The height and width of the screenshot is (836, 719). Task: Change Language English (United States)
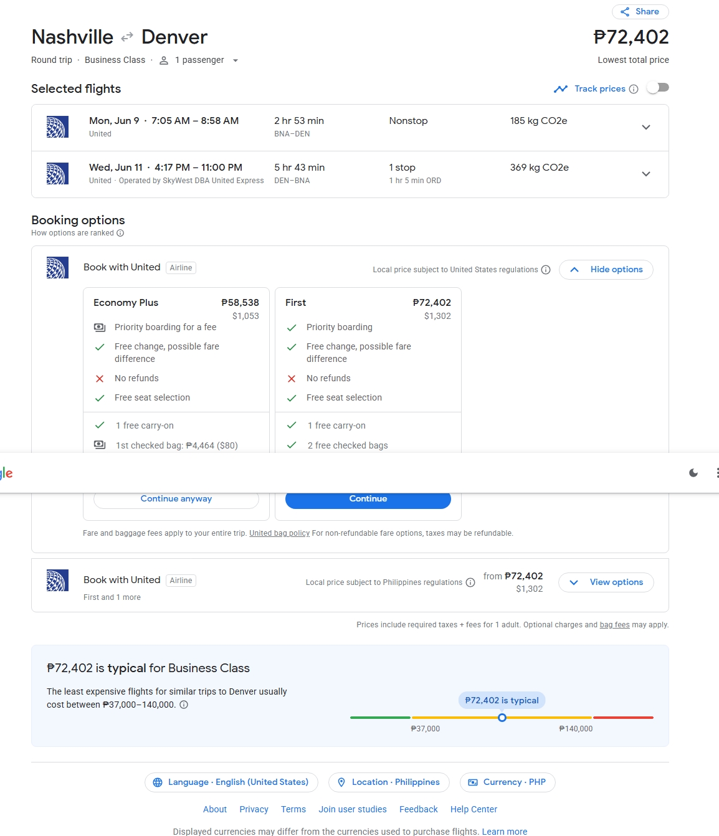[231, 782]
